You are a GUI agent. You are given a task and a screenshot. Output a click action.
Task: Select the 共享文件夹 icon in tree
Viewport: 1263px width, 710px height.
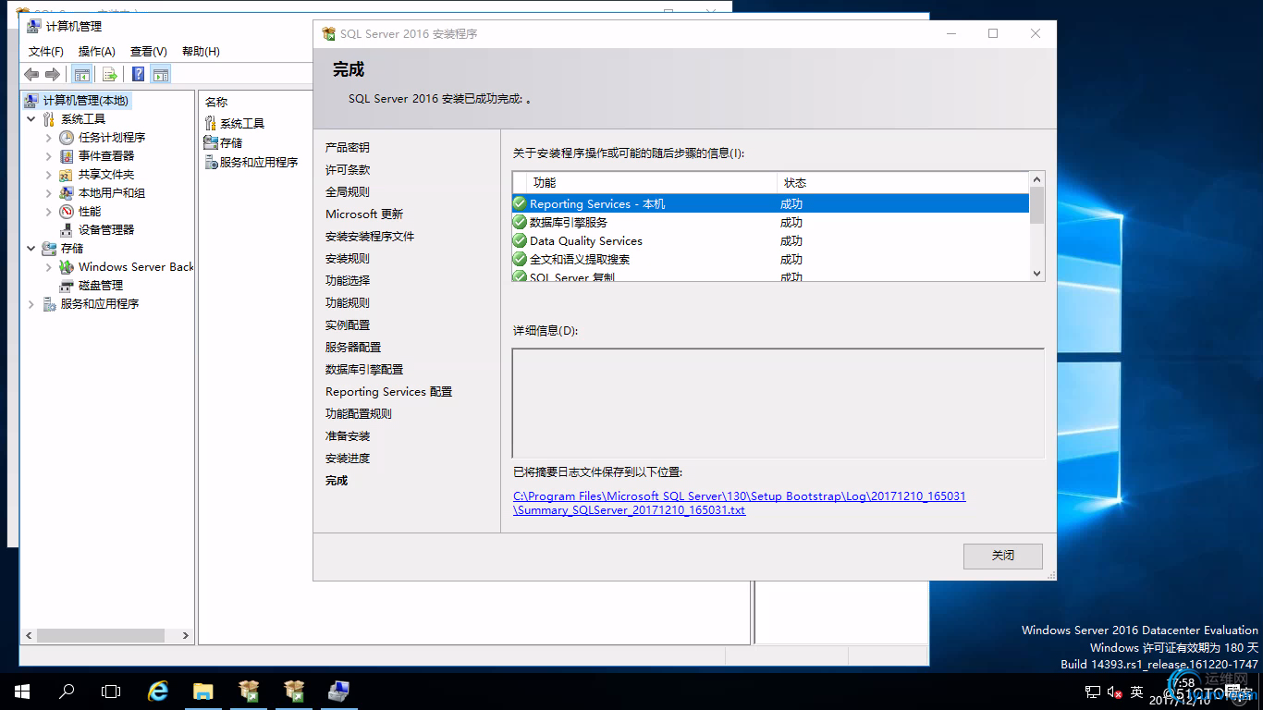67,175
